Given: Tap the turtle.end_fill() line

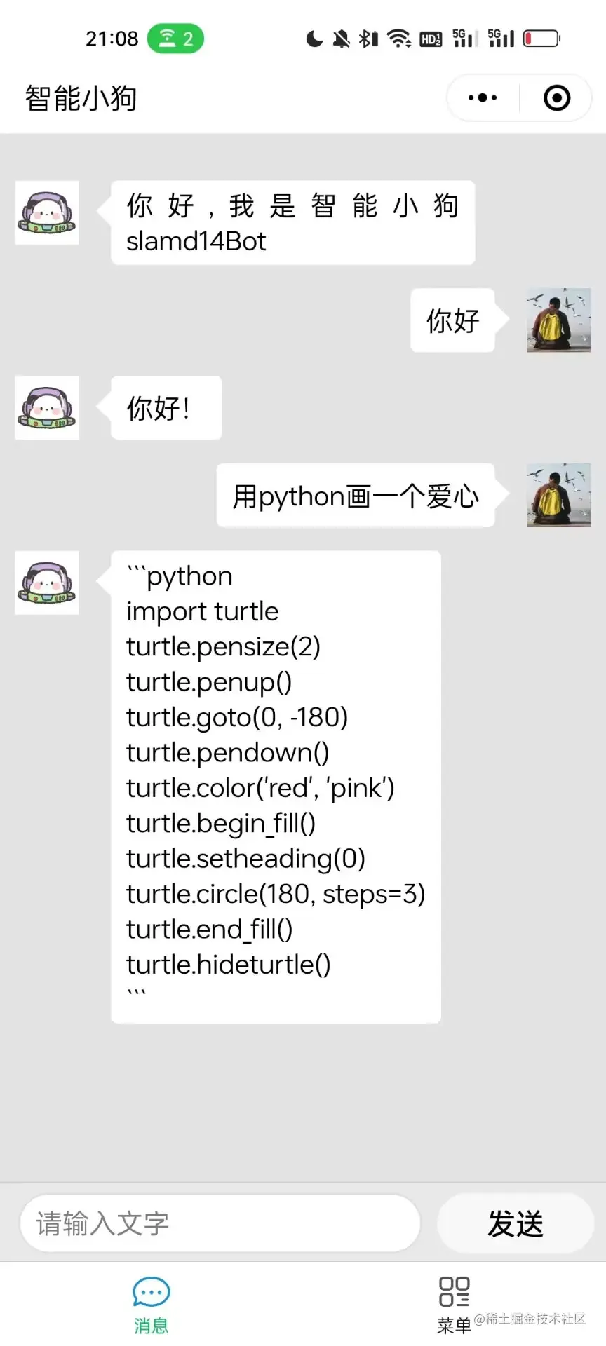Looking at the screenshot, I should tap(210, 930).
